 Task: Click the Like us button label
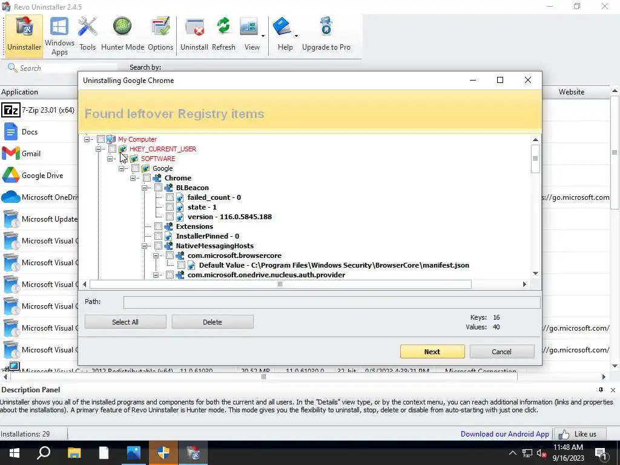point(585,434)
